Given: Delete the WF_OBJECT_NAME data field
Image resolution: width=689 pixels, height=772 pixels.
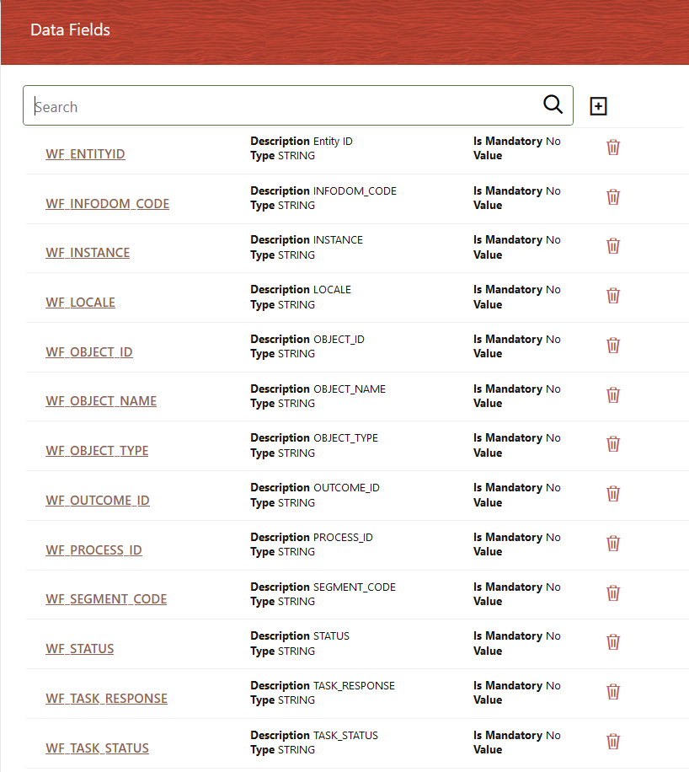Looking at the screenshot, I should pyautogui.click(x=612, y=395).
